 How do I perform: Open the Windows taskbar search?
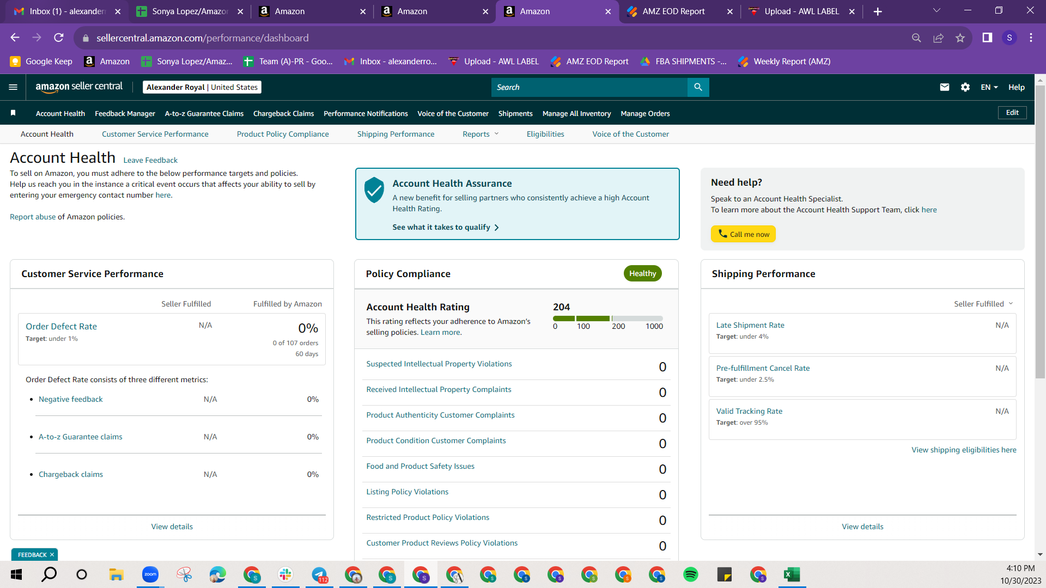tap(49, 574)
